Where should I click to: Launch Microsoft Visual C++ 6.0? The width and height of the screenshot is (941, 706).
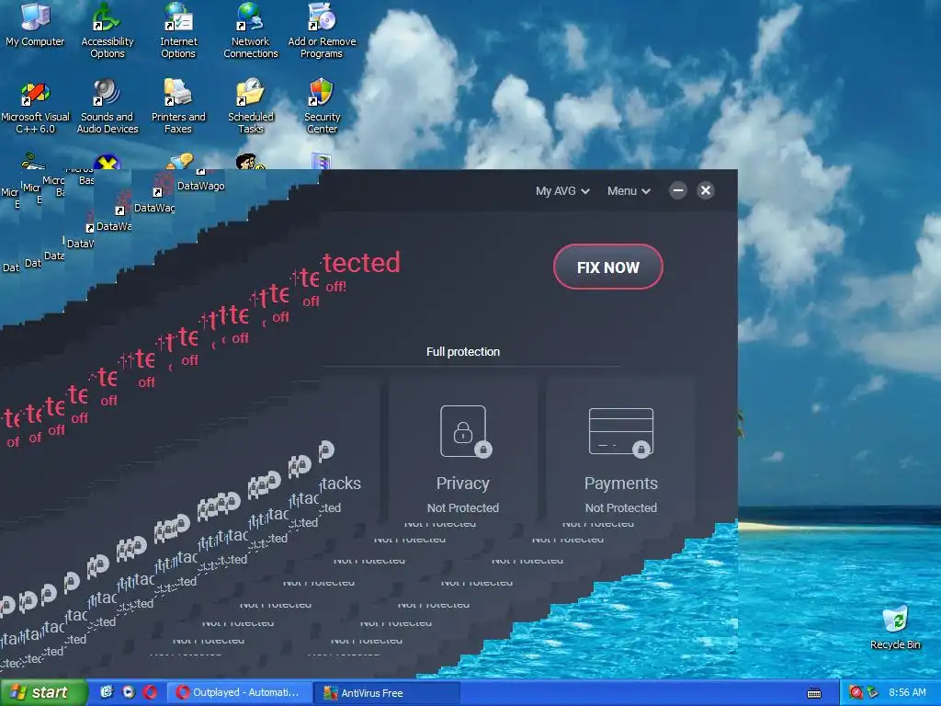(x=36, y=107)
